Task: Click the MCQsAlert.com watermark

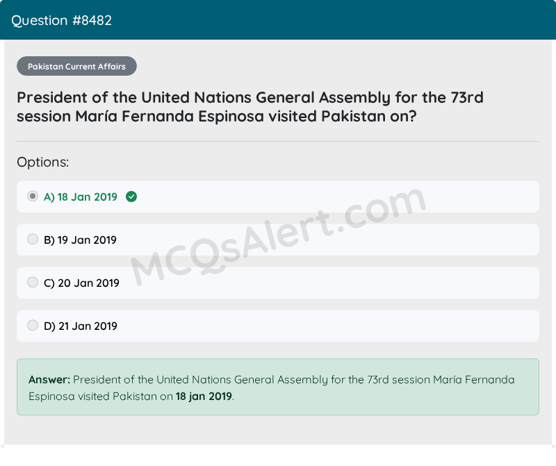Action: [279, 236]
